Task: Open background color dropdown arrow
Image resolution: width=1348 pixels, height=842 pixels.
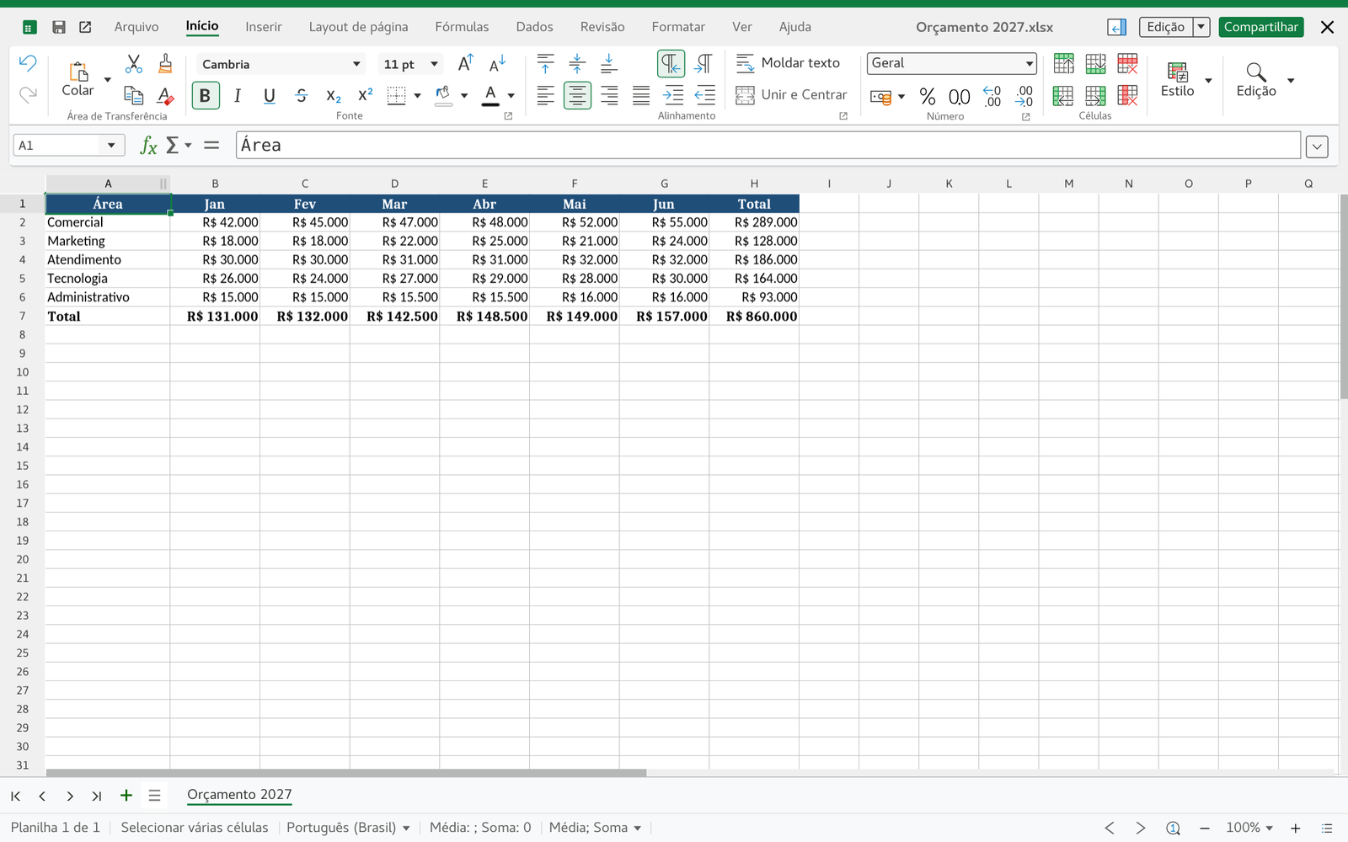Action: (464, 96)
